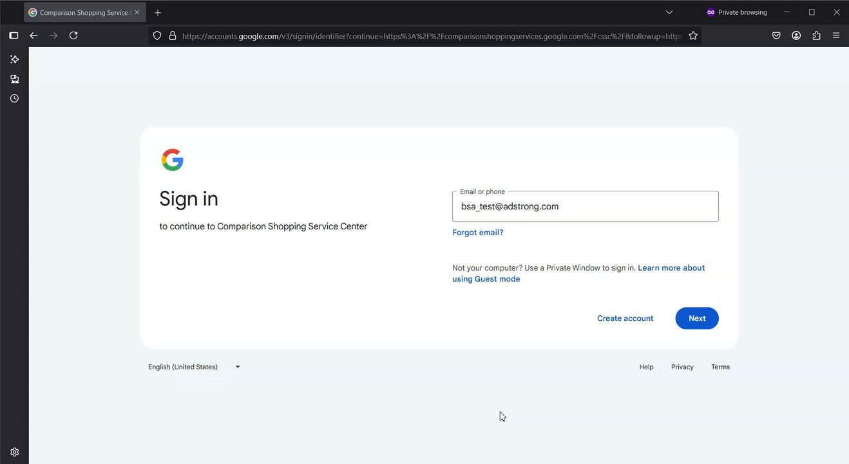Click the blue Next button
Viewport: 849px width, 464px height.
pos(696,318)
